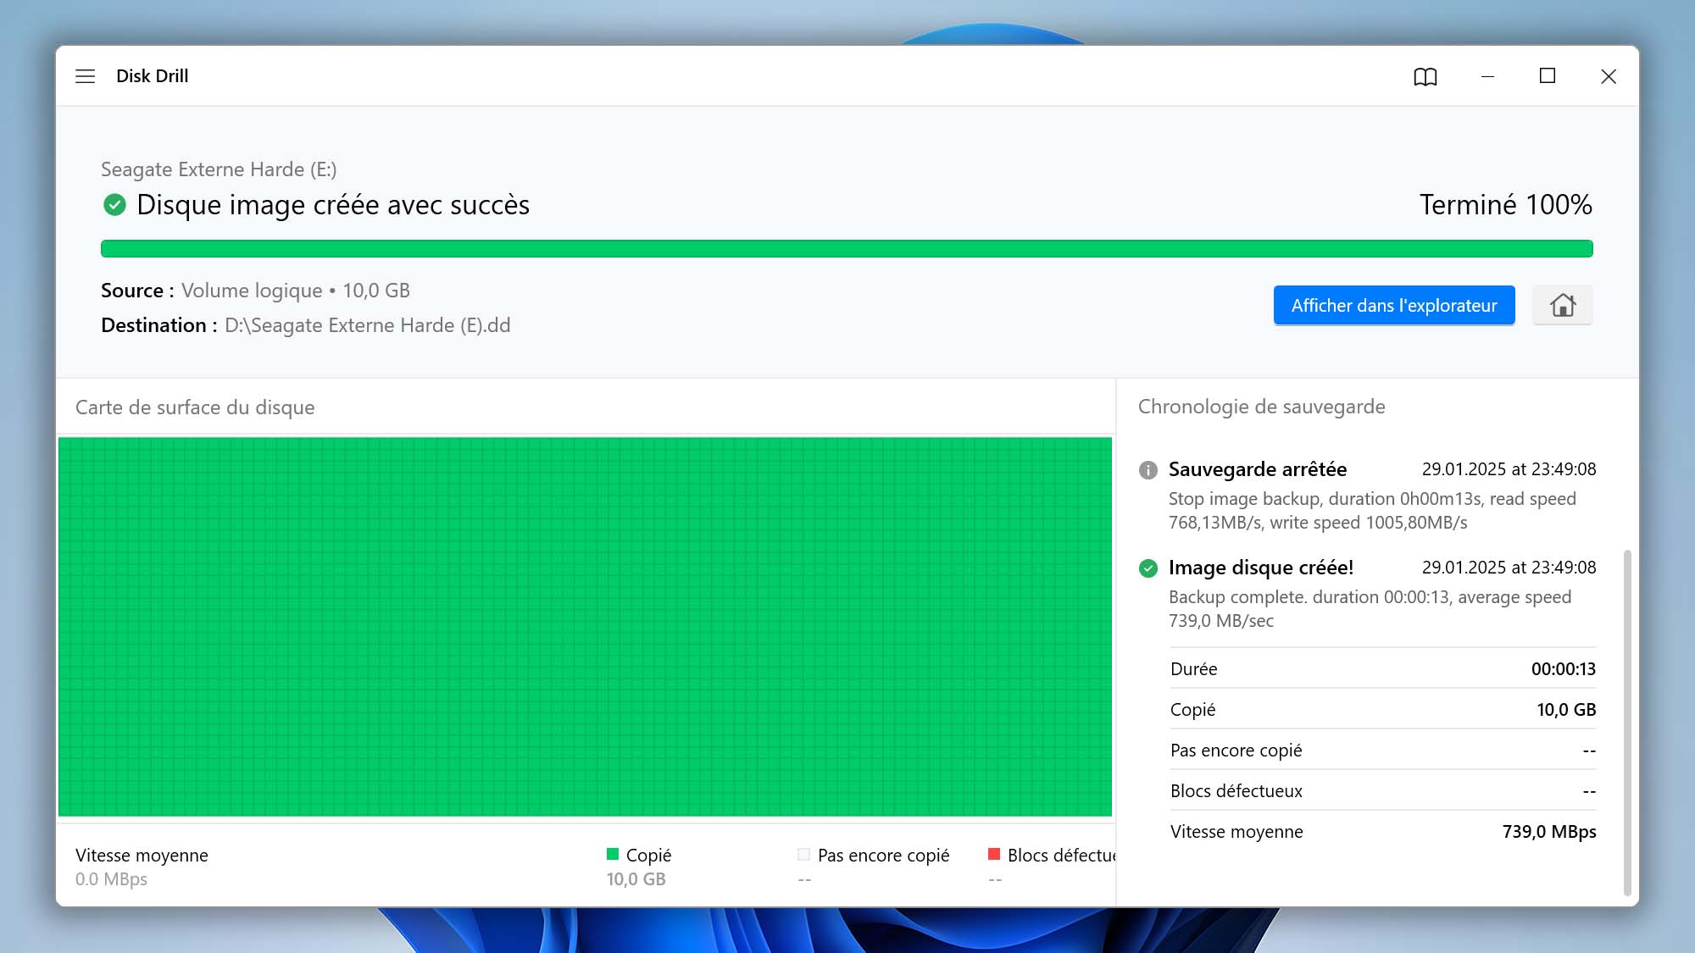Click the book/documentation icon
This screenshot has width=1695, height=953.
[1423, 75]
